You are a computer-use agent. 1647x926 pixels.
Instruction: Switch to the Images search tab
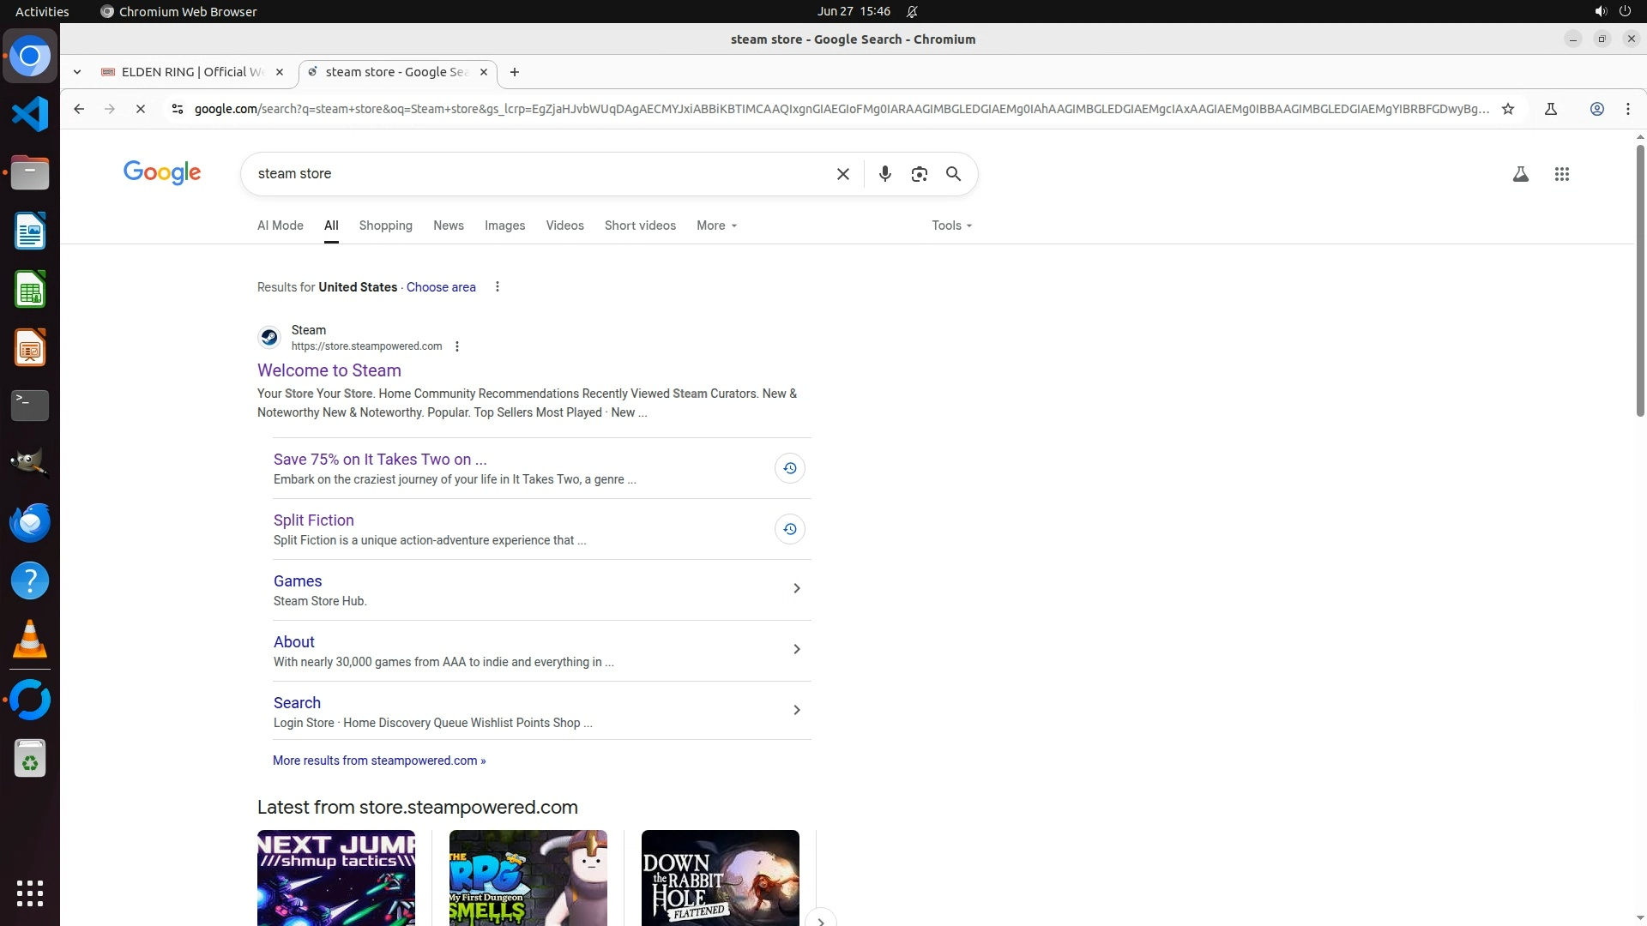tap(504, 225)
